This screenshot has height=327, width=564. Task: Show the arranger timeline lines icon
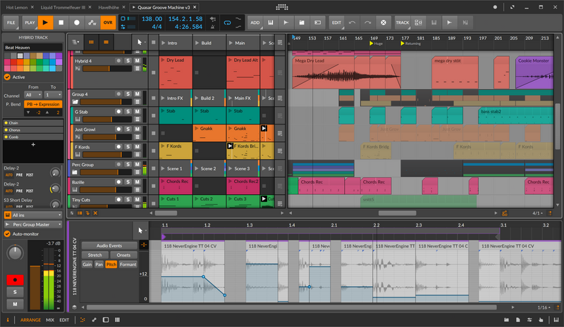point(106,42)
